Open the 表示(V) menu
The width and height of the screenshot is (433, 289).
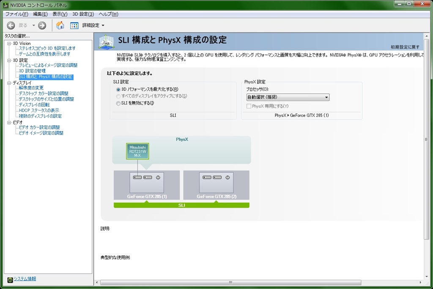click(x=60, y=14)
